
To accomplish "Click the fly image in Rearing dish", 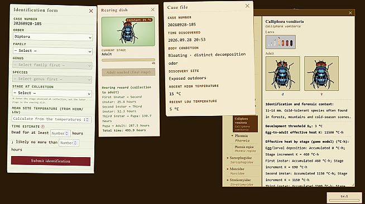I will pos(128,31).
